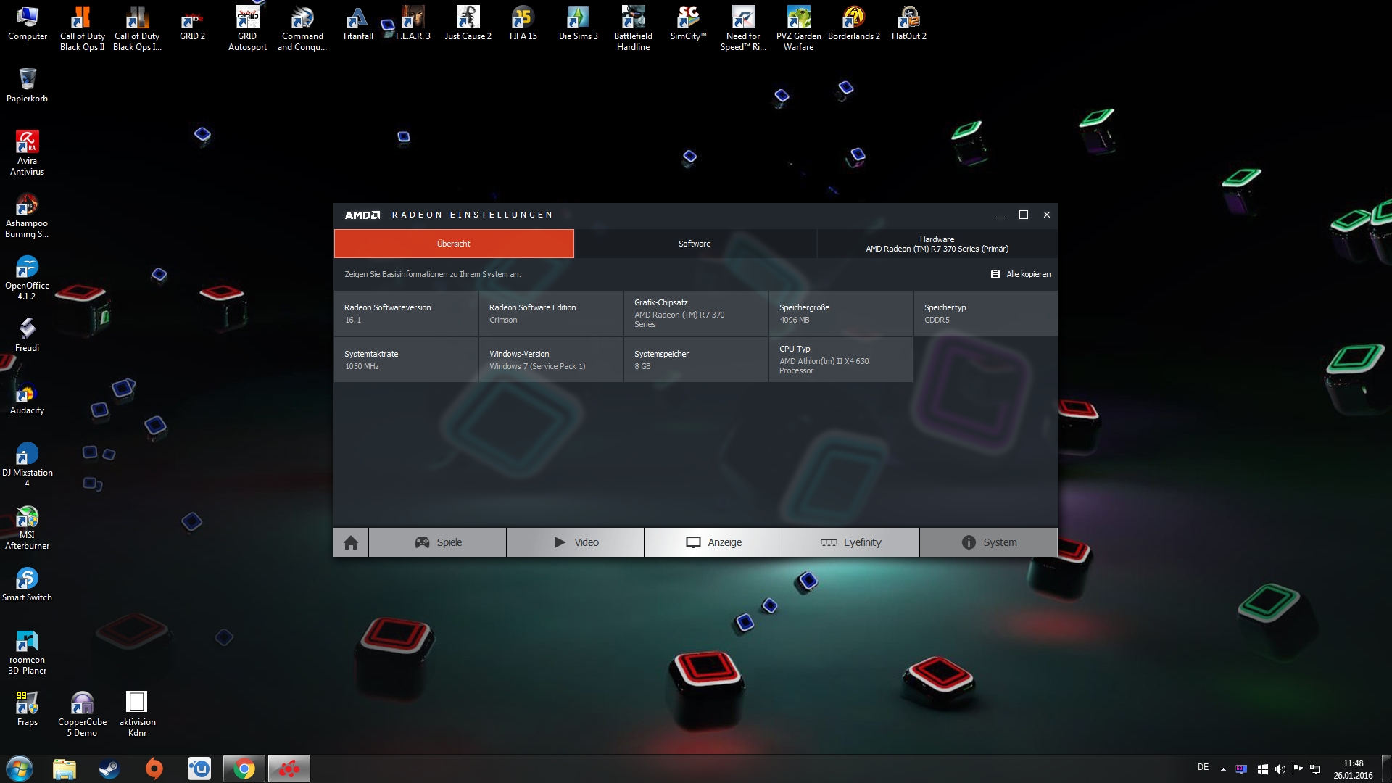This screenshot has height=783, width=1392.
Task: Click Steam icon in taskbar
Action: coord(109,768)
